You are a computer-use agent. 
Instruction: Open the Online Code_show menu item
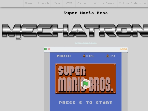(x=132, y=3)
